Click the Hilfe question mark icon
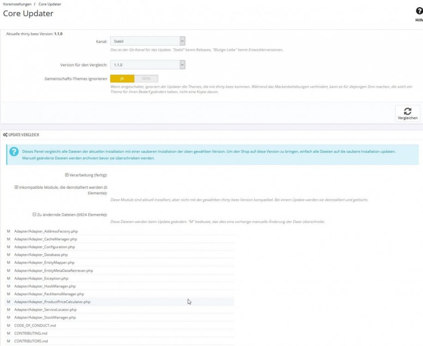This screenshot has height=346, width=423. coord(419,12)
